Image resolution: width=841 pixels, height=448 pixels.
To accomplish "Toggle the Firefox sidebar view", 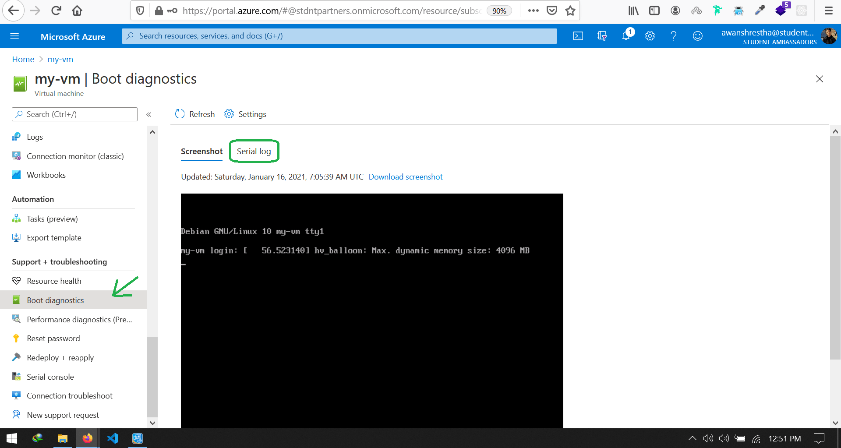I will pos(654,11).
